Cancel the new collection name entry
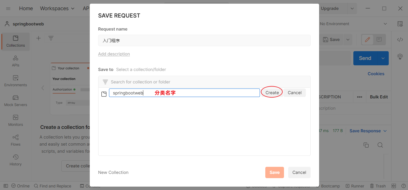The width and height of the screenshot is (408, 190). pos(294,93)
